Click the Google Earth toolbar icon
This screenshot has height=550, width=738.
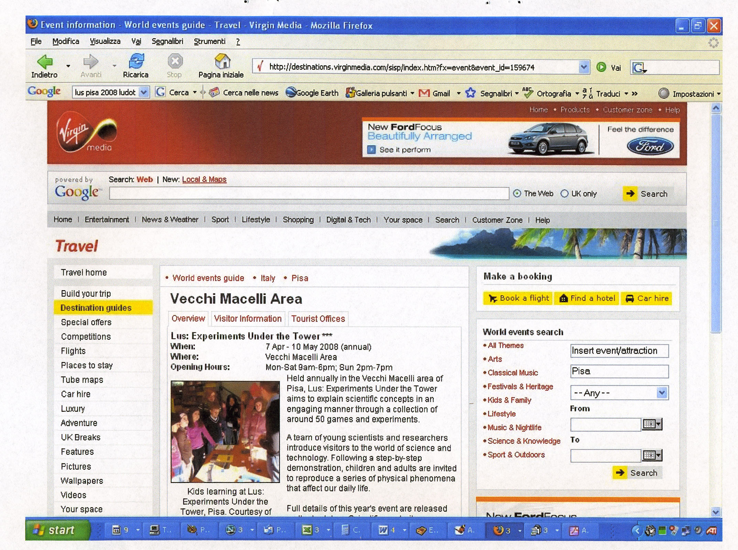pyautogui.click(x=291, y=92)
